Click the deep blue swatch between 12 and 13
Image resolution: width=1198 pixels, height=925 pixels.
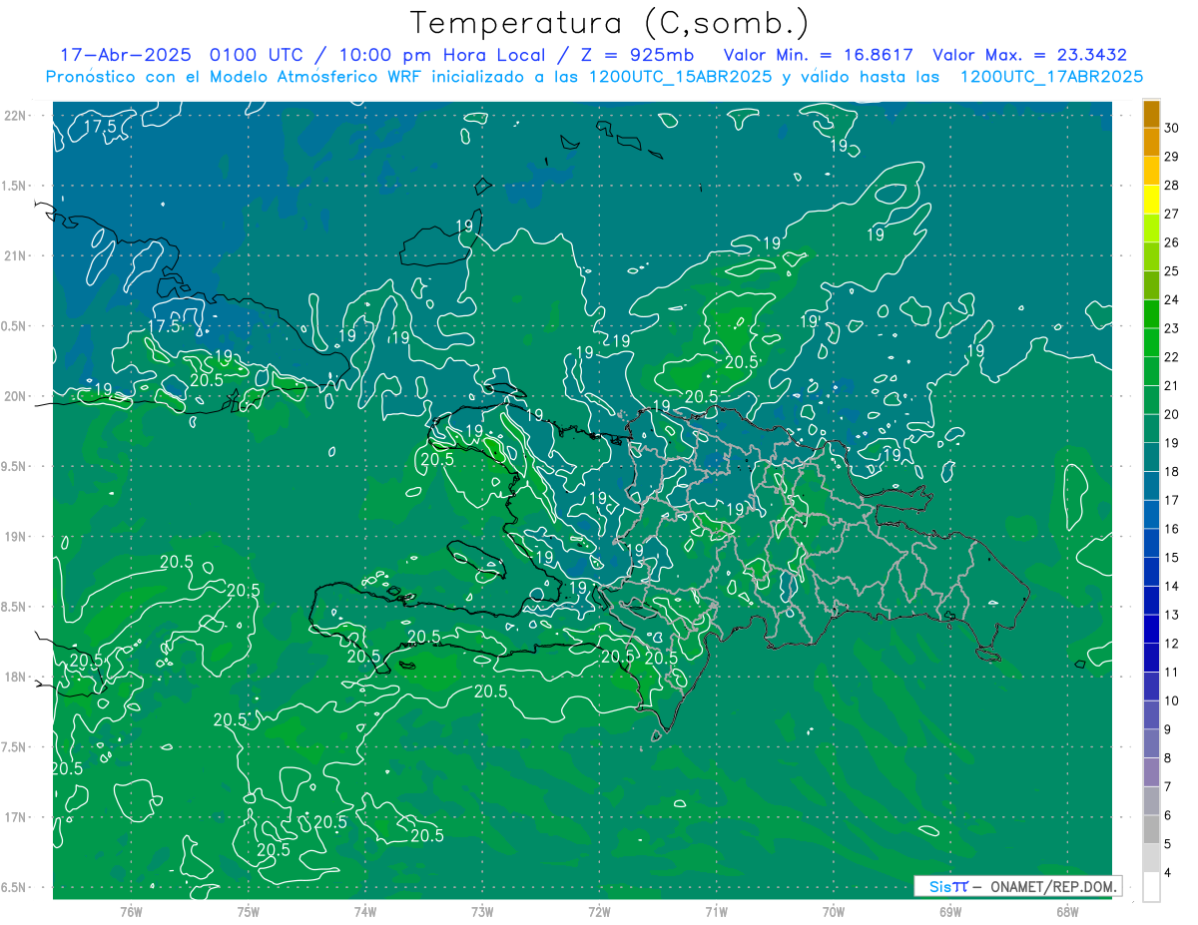pyautogui.click(x=1151, y=630)
